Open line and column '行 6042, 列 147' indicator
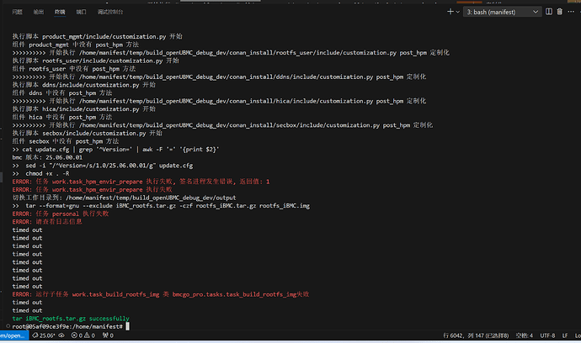Viewport: 581px width, 343px height. click(x=476, y=335)
